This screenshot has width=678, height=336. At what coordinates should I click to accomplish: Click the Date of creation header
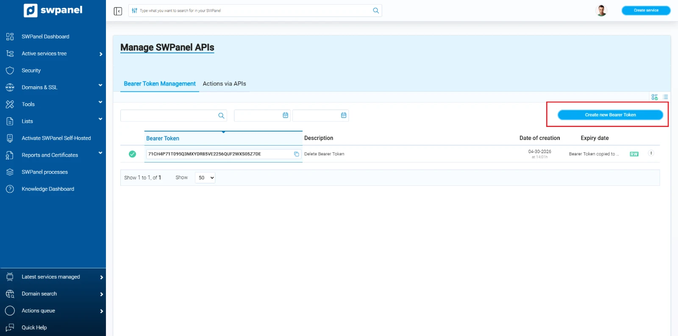[x=539, y=138]
